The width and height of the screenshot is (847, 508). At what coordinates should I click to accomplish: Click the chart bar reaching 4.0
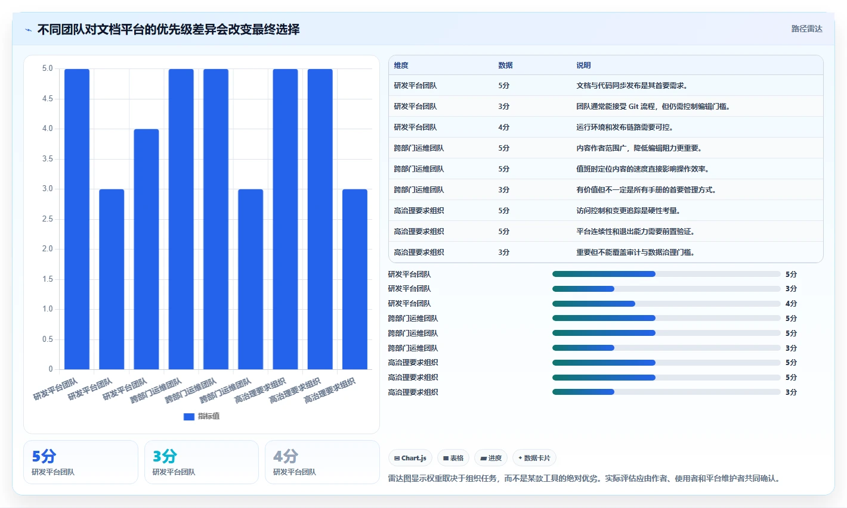(x=146, y=249)
